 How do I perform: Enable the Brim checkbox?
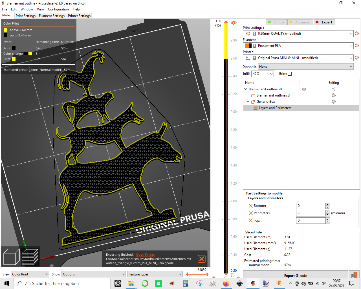tap(290, 74)
